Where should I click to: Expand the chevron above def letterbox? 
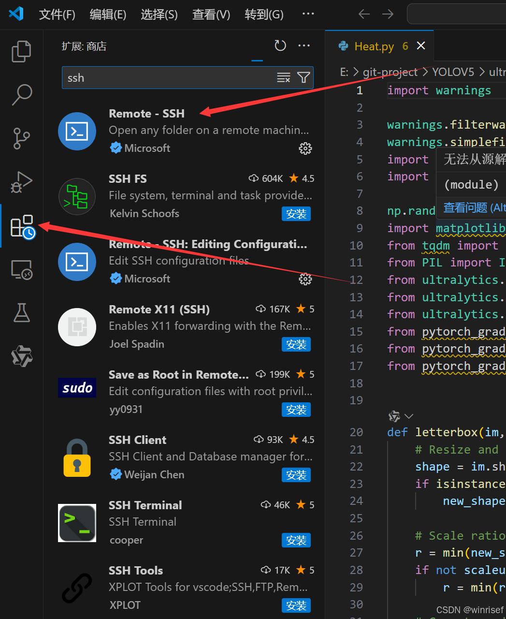(409, 416)
